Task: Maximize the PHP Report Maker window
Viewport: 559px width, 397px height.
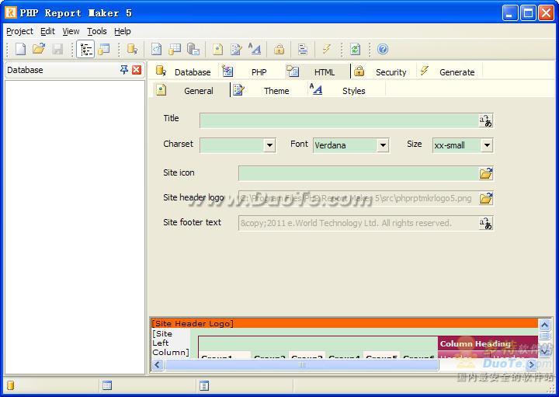Action: point(528,13)
